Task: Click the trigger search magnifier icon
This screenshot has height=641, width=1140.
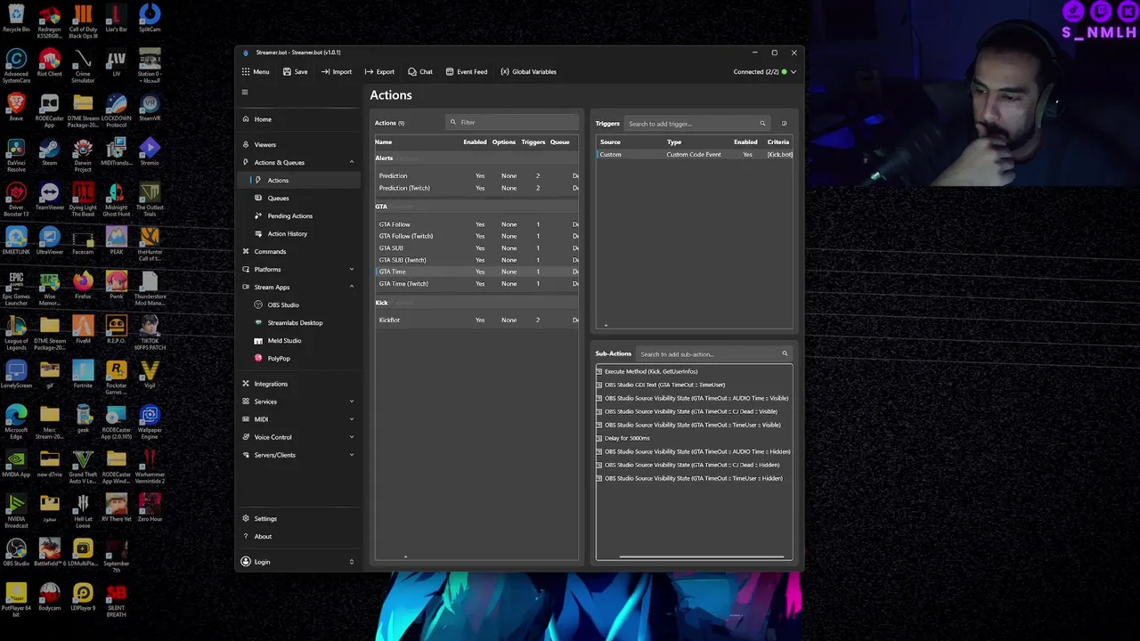Action: point(762,124)
